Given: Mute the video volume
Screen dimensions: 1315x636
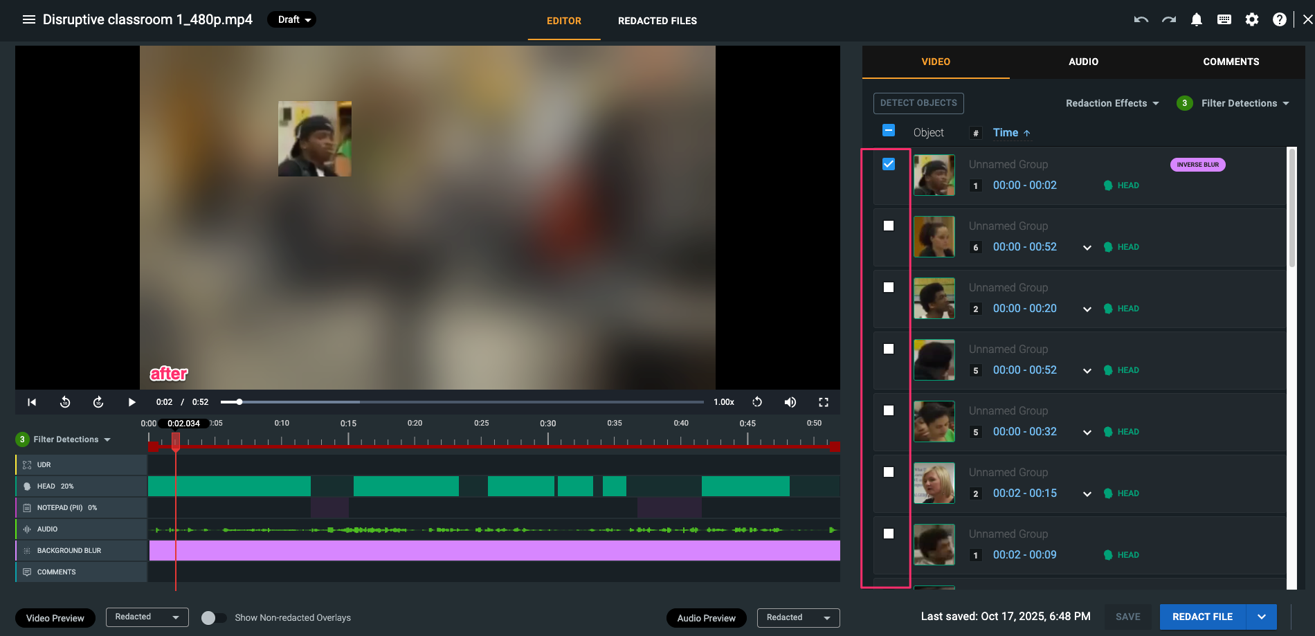Looking at the screenshot, I should coord(790,402).
